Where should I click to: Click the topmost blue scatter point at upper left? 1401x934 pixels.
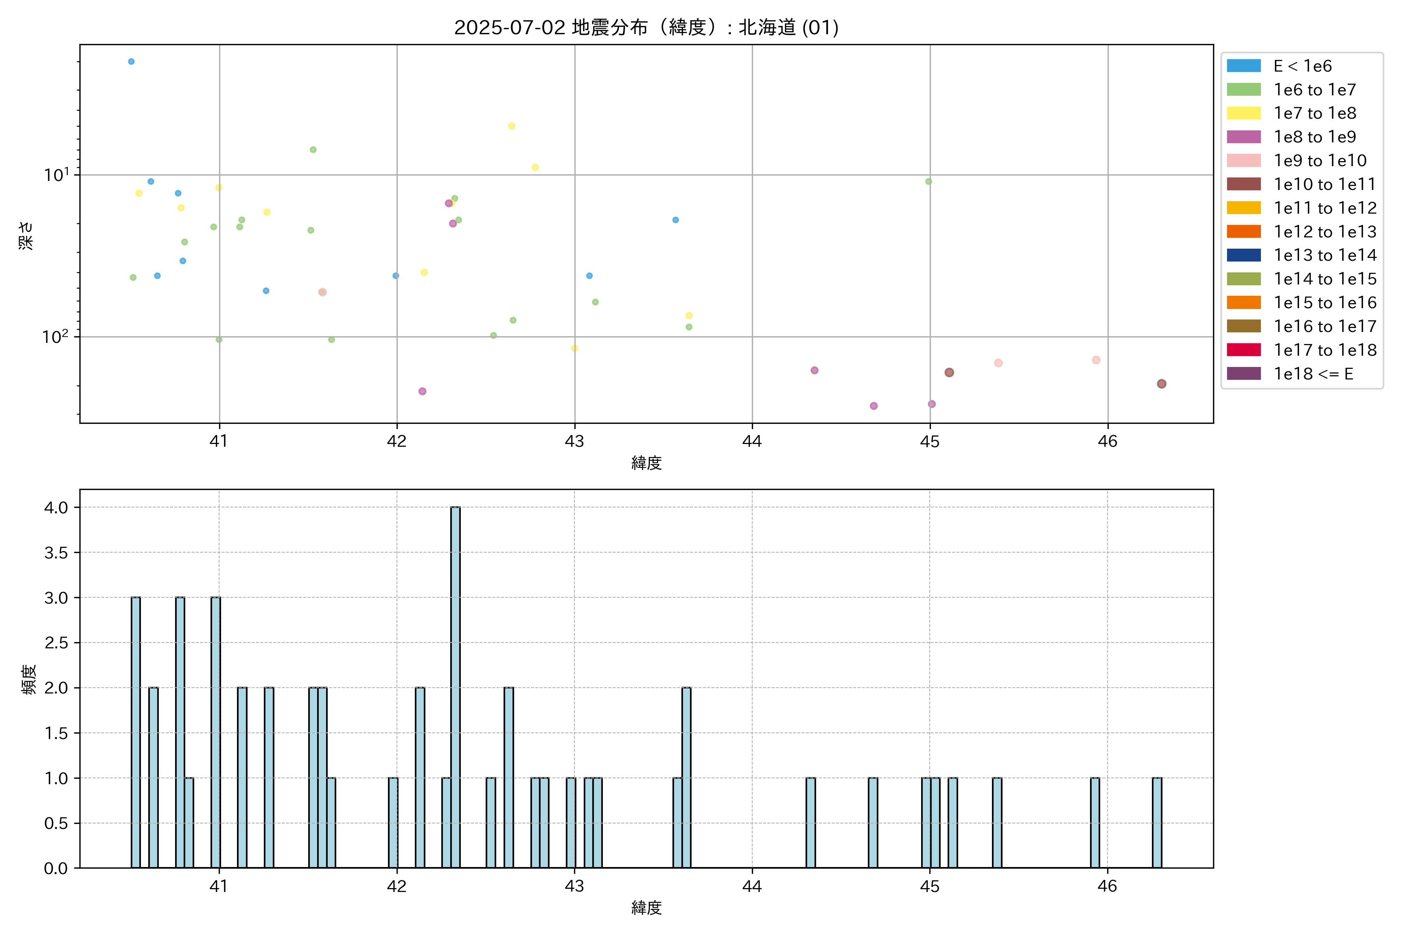point(131,61)
